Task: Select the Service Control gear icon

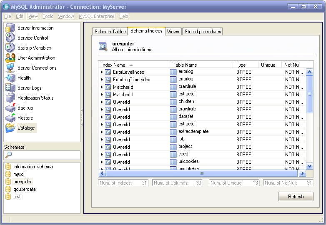Action: pos(10,38)
